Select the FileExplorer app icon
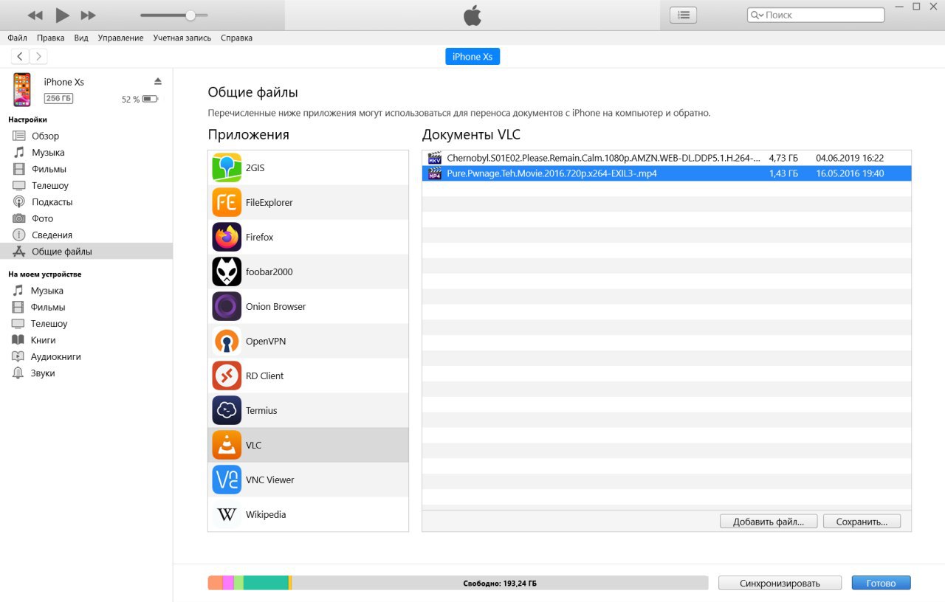 [x=227, y=202]
